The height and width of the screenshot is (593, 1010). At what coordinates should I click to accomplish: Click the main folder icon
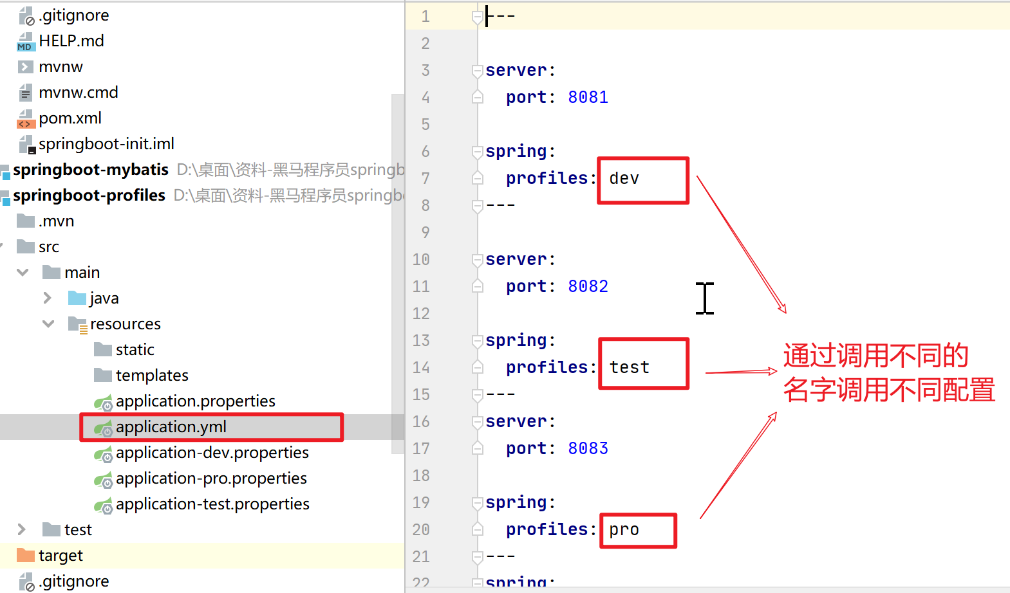(x=51, y=273)
